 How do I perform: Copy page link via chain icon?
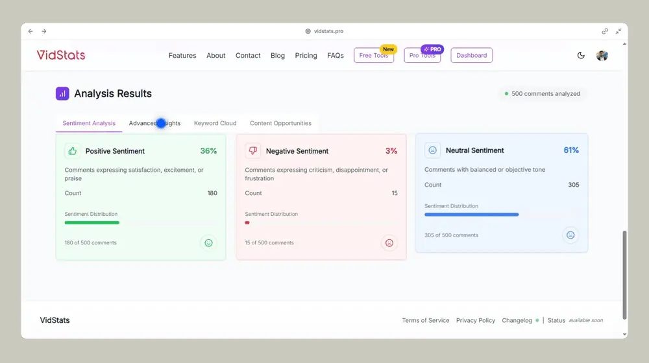click(605, 31)
